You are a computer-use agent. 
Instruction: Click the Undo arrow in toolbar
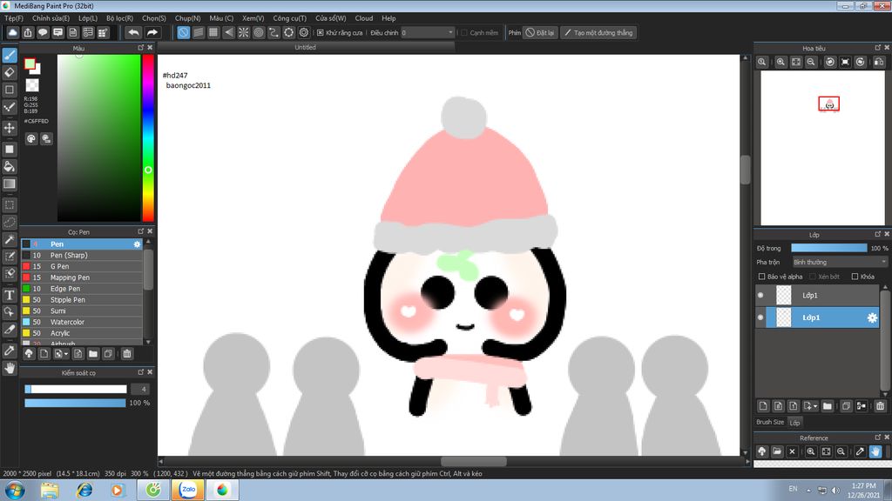coord(133,32)
